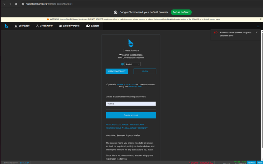Click 'Create a local wallet containing an account' label
The width and height of the screenshot is (263, 164).
coord(126,96)
